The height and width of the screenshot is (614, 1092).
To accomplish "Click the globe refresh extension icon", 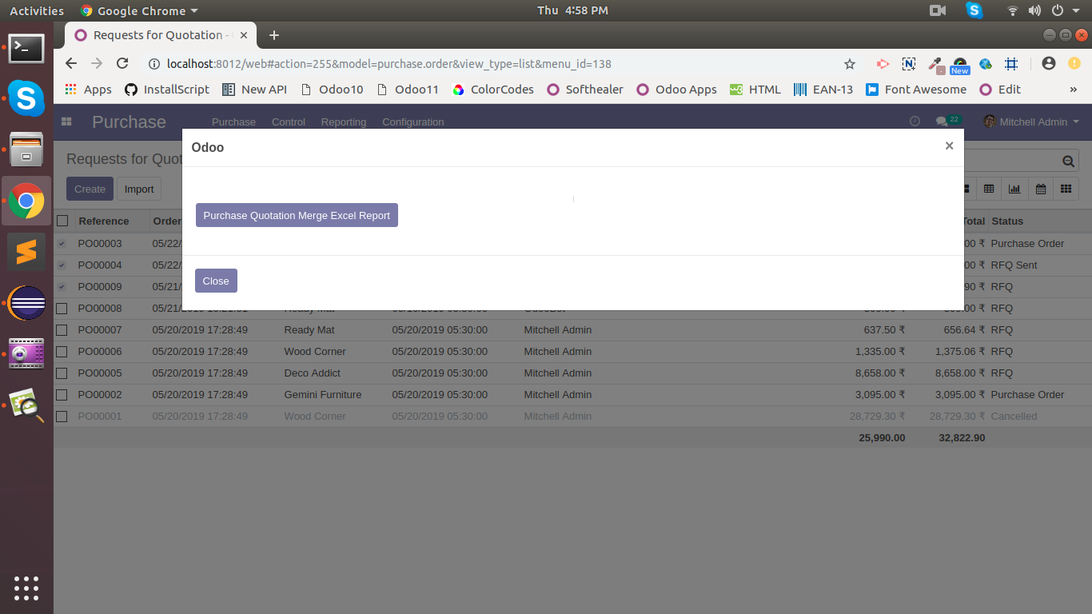I will [x=986, y=64].
